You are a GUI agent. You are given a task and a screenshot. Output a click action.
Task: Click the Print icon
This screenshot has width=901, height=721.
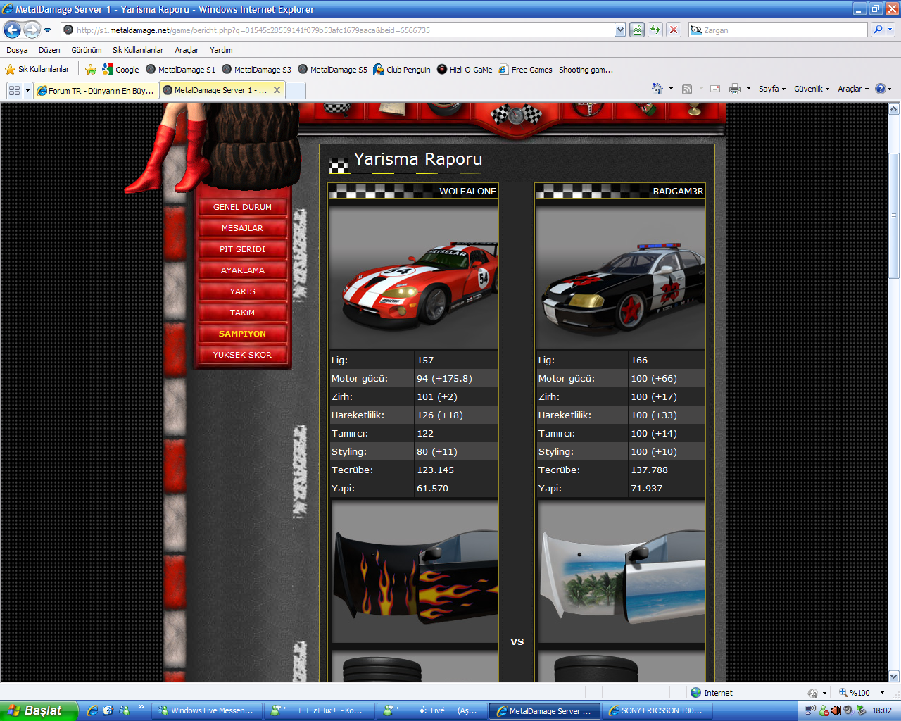pyautogui.click(x=735, y=89)
